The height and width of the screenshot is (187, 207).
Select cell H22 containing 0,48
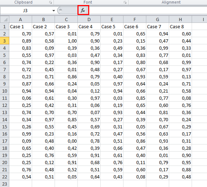click(x=181, y=177)
